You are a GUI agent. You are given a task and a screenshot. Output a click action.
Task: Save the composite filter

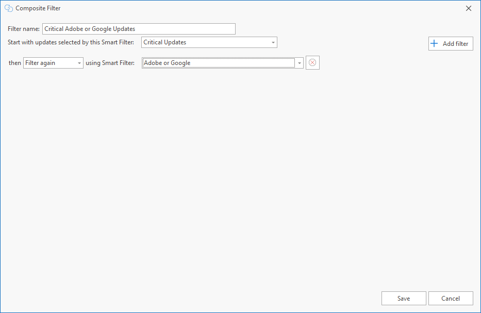point(404,298)
